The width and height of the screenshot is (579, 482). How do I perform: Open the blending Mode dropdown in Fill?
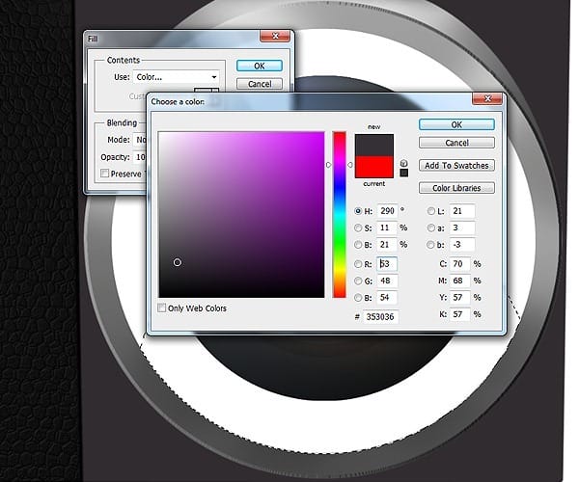138,139
